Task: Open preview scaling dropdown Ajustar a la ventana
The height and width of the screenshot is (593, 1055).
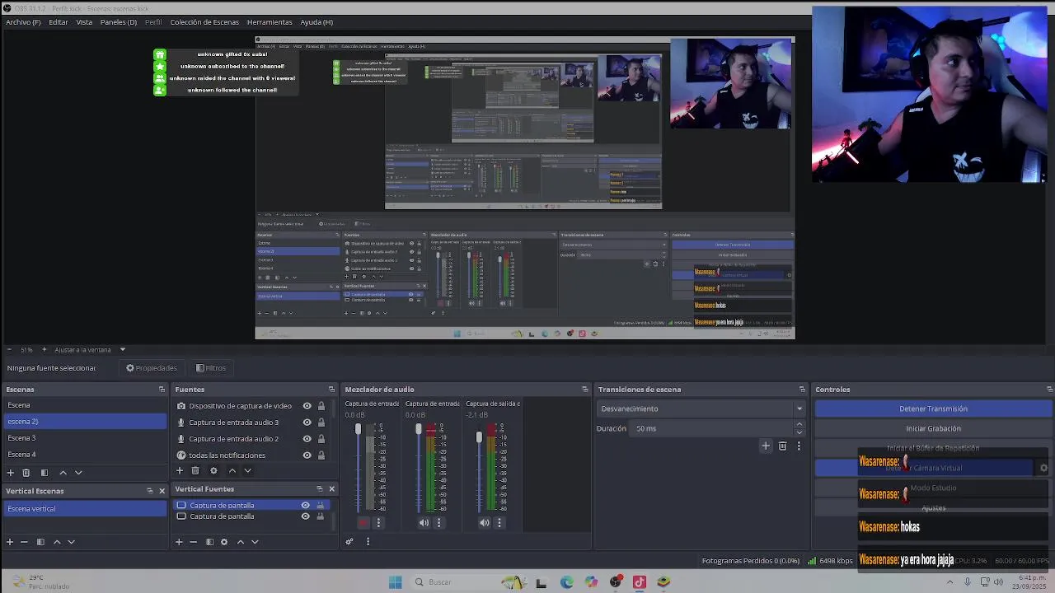Action: [x=90, y=349]
